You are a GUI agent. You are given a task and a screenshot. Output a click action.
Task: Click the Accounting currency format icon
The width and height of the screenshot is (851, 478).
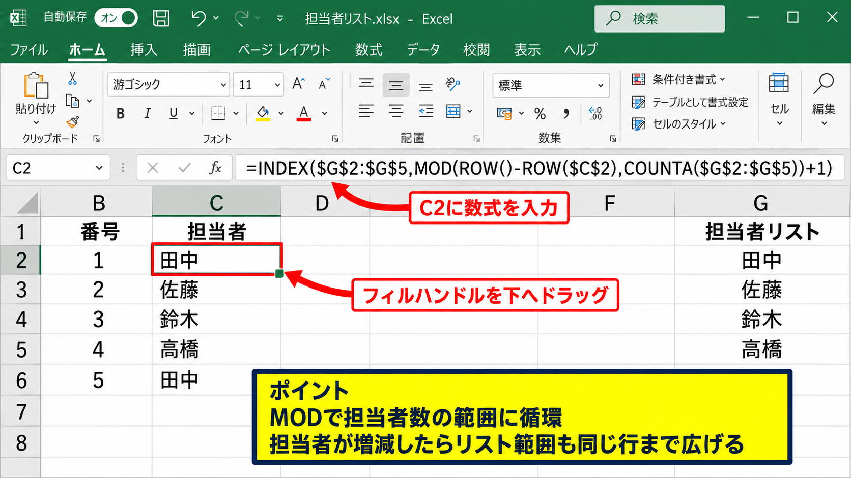(504, 113)
